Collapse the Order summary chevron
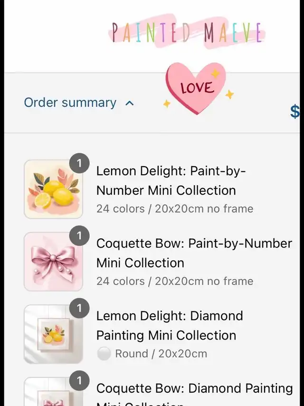 130,103
